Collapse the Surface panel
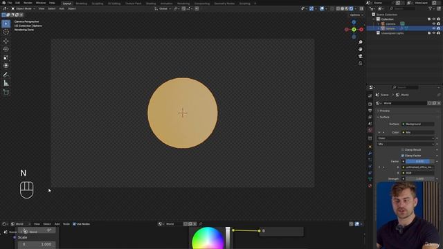The image size is (443, 249). (385, 117)
